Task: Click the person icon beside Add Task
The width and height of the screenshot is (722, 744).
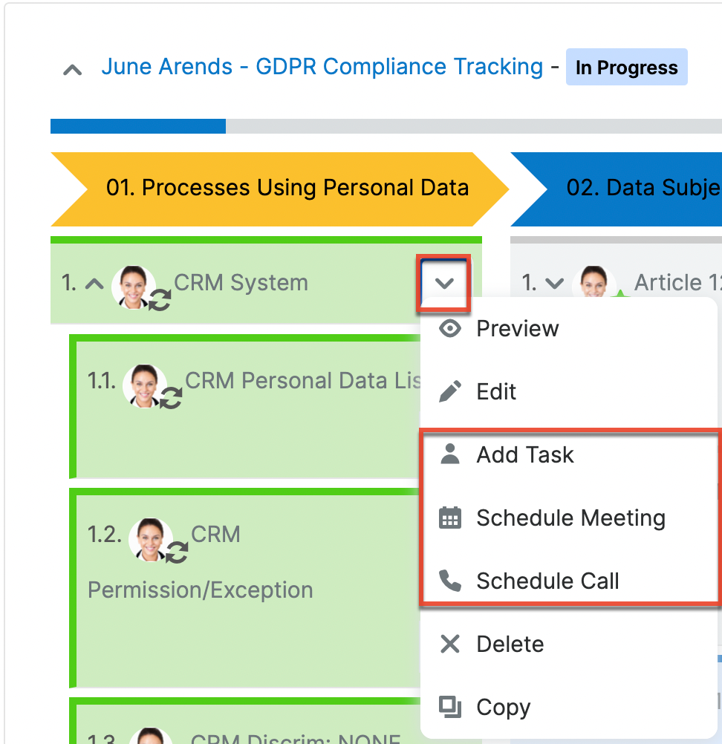Action: [450, 454]
